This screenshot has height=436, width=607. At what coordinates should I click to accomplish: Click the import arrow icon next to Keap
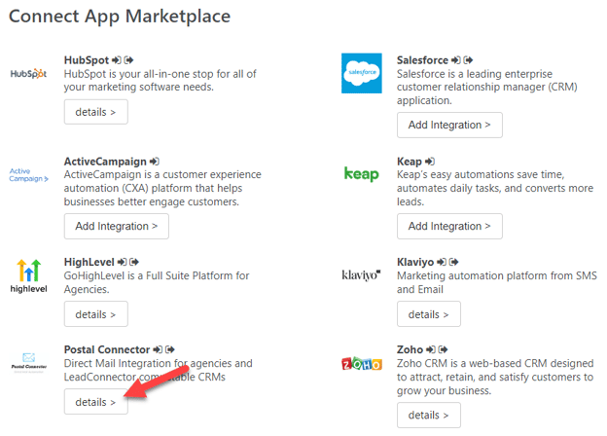(x=430, y=162)
